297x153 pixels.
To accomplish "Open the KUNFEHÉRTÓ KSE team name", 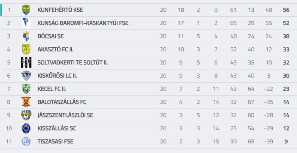I will [x=60, y=10].
